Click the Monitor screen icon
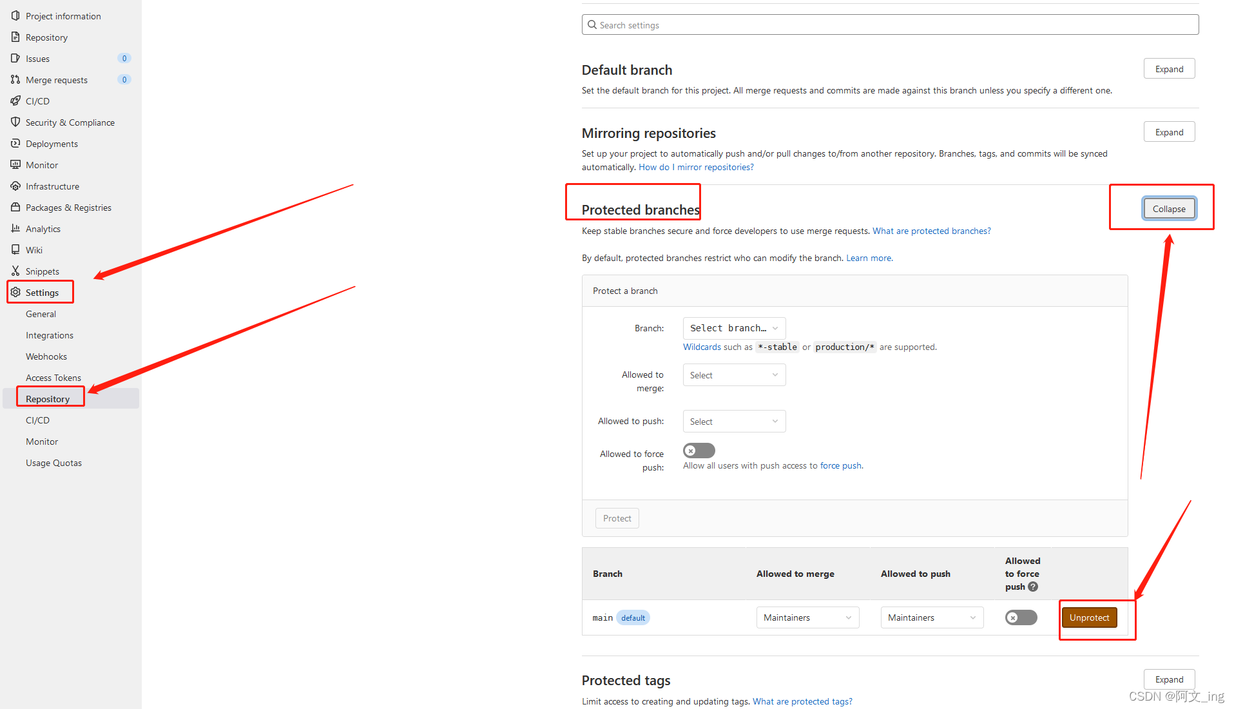Screen dimensions: 1234x709 coord(15,164)
